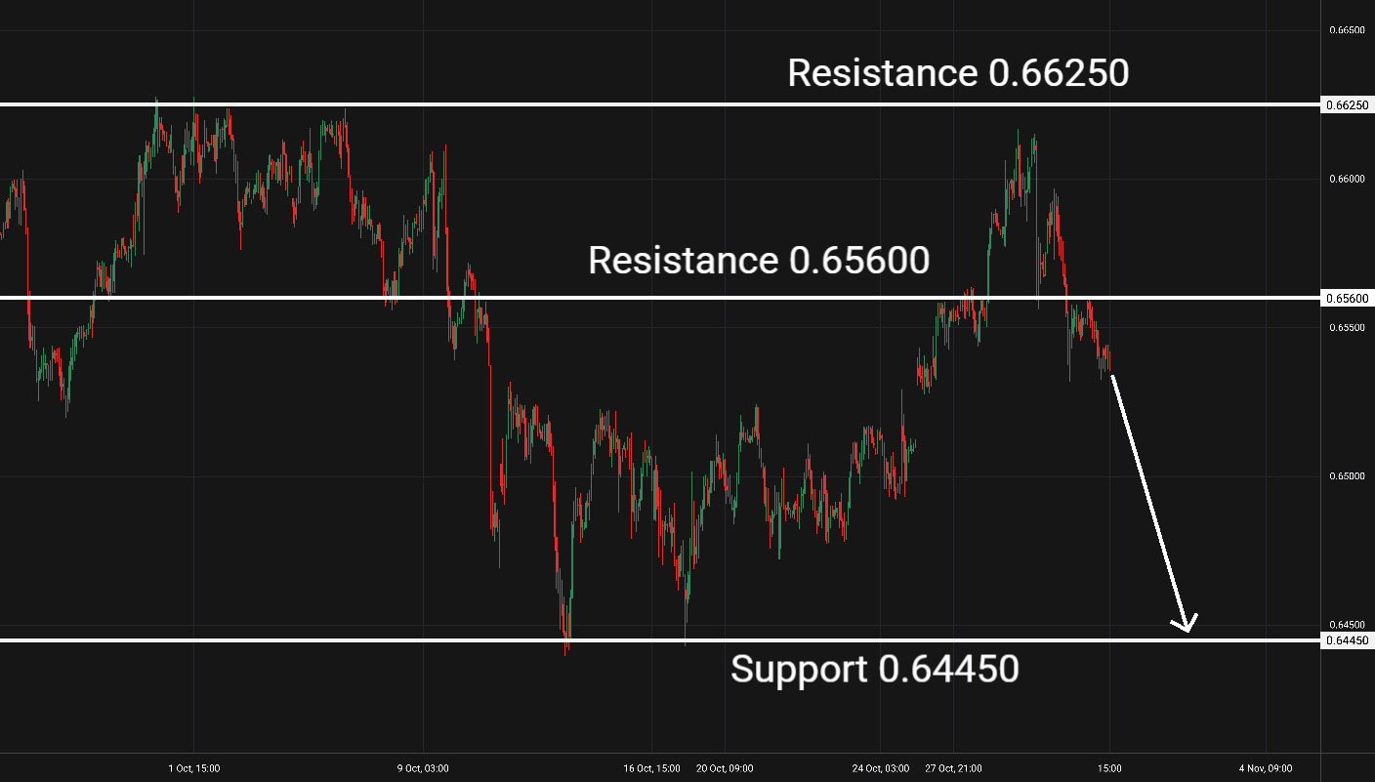The height and width of the screenshot is (782, 1375).
Task: Select the Support 0.64450 text annotation
Action: (874, 669)
